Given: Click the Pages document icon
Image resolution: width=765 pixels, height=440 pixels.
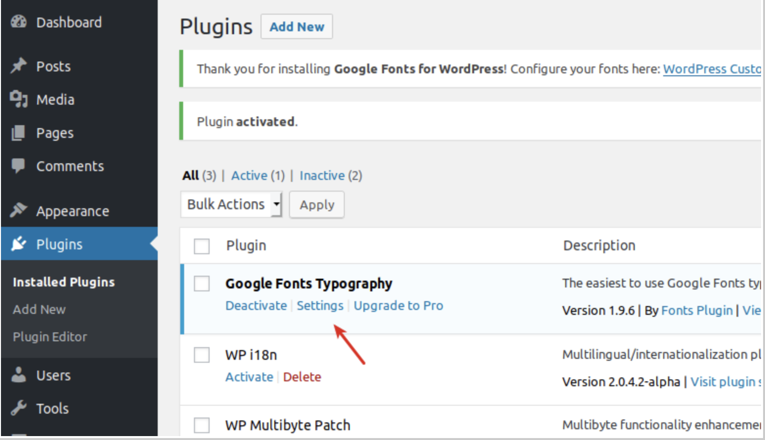Looking at the screenshot, I should pyautogui.click(x=18, y=132).
